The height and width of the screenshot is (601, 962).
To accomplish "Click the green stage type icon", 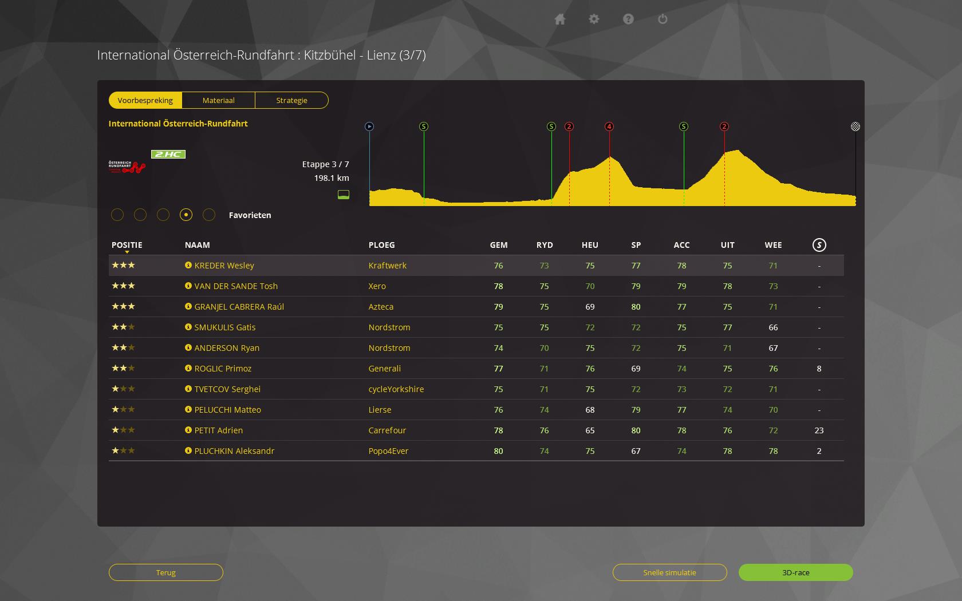I will tap(344, 195).
